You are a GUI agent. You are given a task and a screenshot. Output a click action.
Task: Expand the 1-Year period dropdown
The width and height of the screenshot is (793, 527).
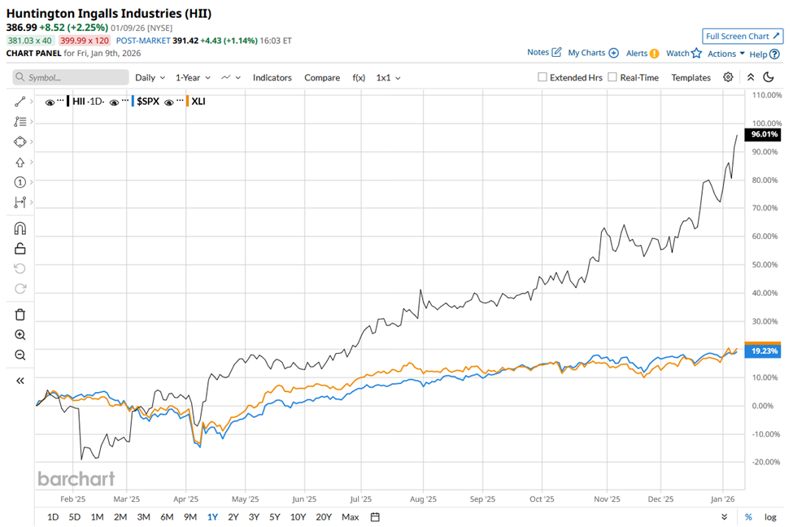[193, 77]
